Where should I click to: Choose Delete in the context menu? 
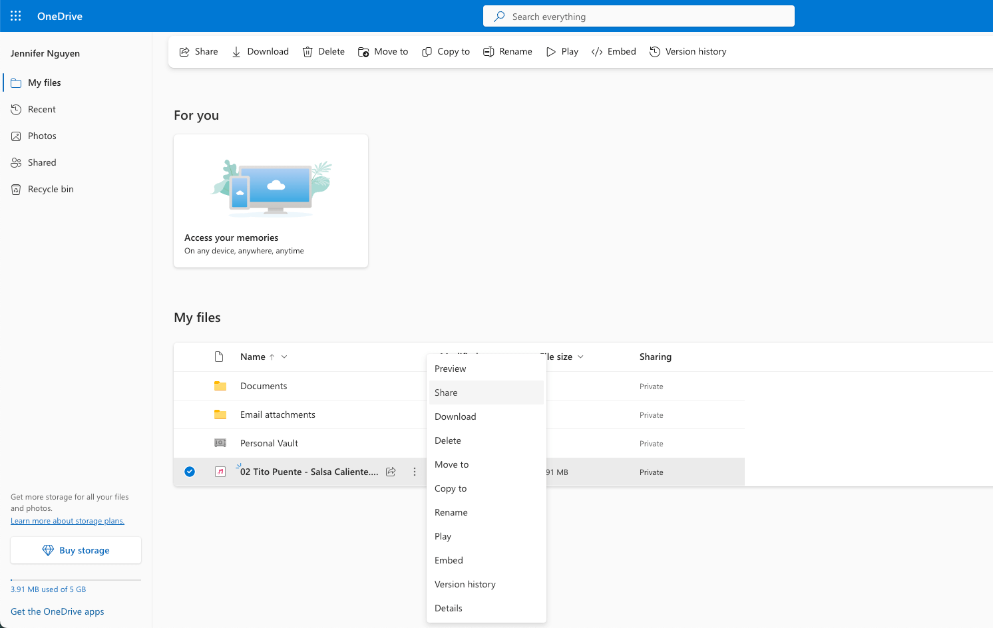coord(487,440)
